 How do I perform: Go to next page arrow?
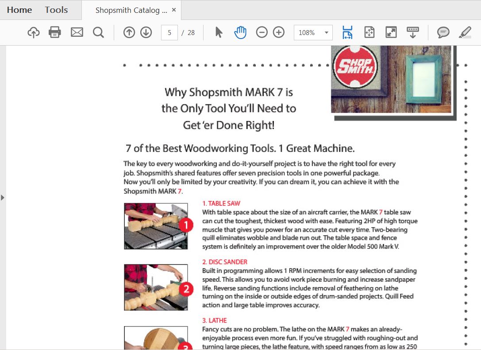click(146, 32)
